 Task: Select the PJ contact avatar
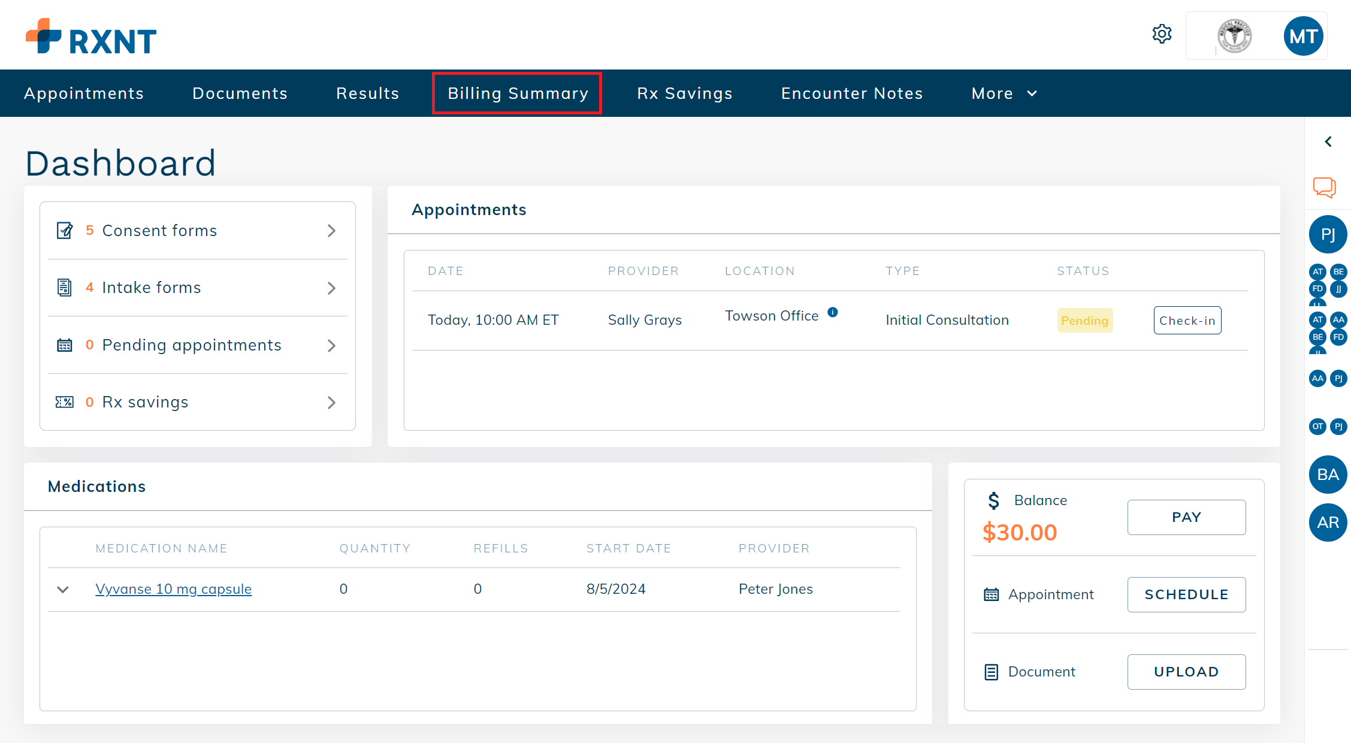point(1328,234)
